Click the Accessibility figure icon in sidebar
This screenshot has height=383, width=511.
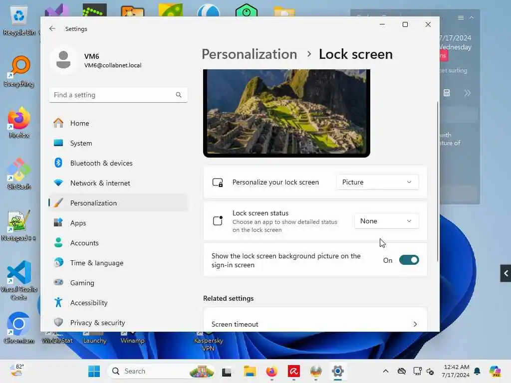click(58, 303)
